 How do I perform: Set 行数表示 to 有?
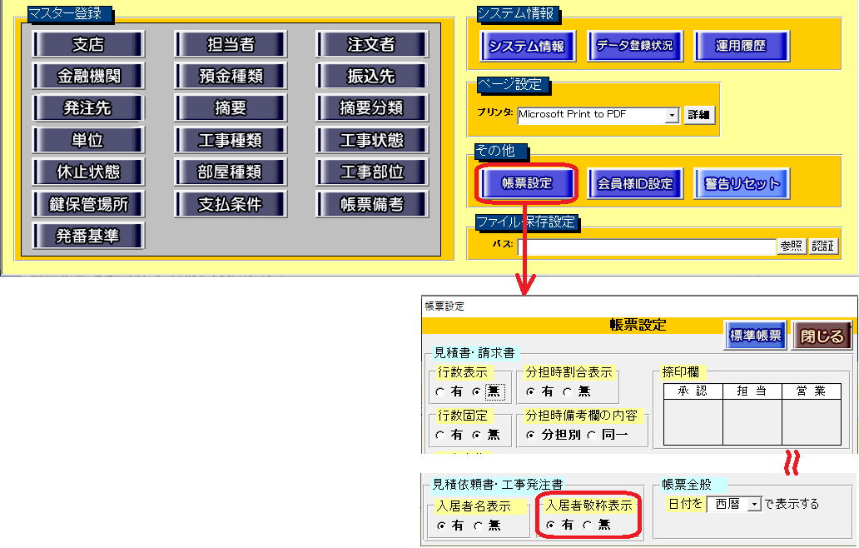(x=439, y=391)
